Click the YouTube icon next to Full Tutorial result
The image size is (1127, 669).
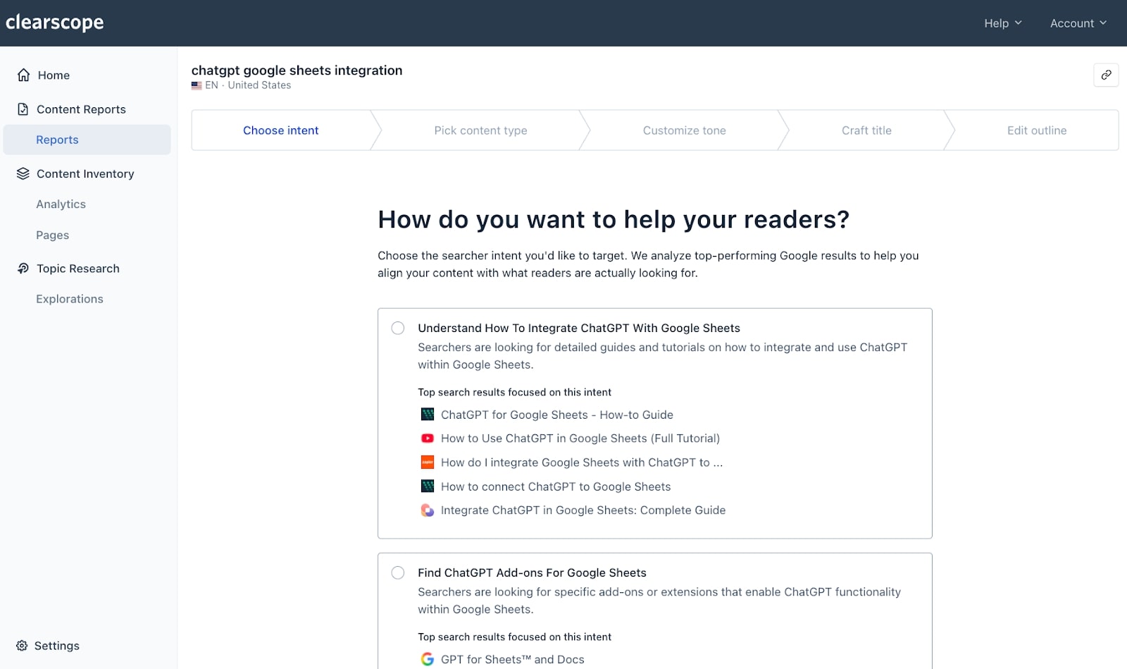click(x=428, y=438)
